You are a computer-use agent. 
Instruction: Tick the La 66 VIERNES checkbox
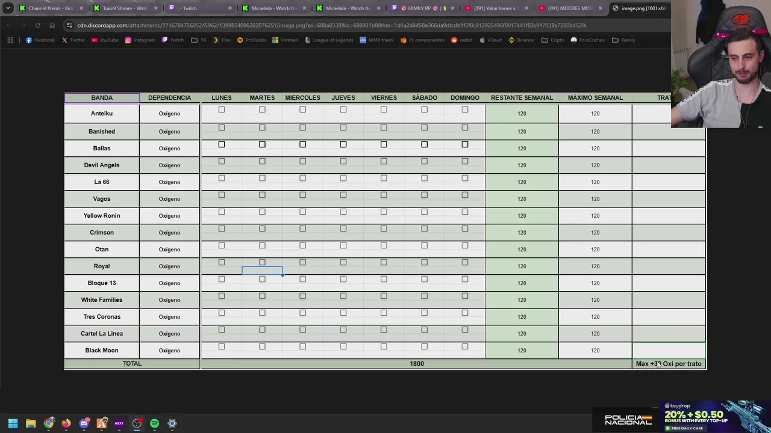pos(384,178)
